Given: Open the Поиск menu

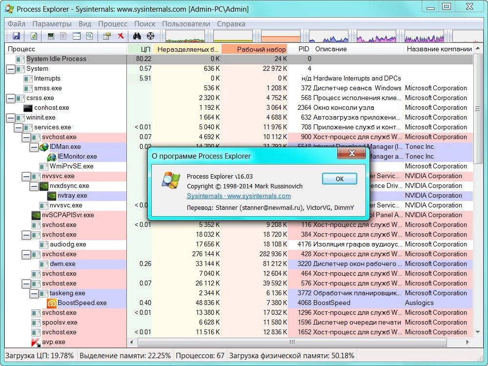Looking at the screenshot, I should [x=145, y=24].
